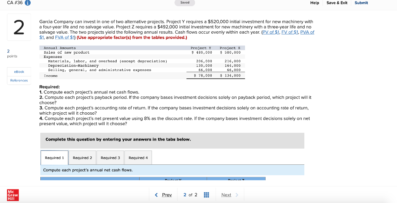This screenshot has height=203, width=397.
Task: Switch to the Required 4 tab
Action: [138, 157]
